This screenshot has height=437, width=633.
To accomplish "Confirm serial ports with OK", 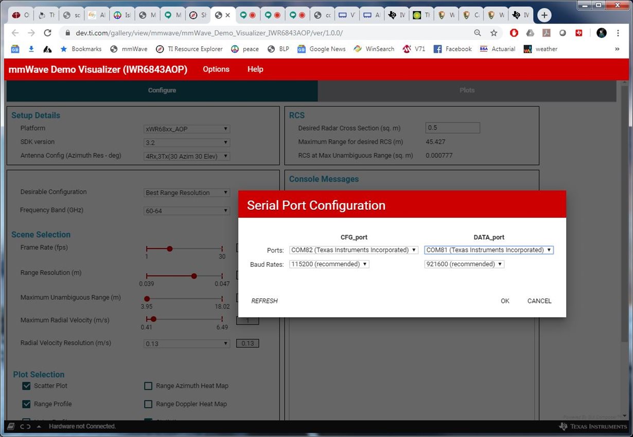I will pyautogui.click(x=505, y=301).
